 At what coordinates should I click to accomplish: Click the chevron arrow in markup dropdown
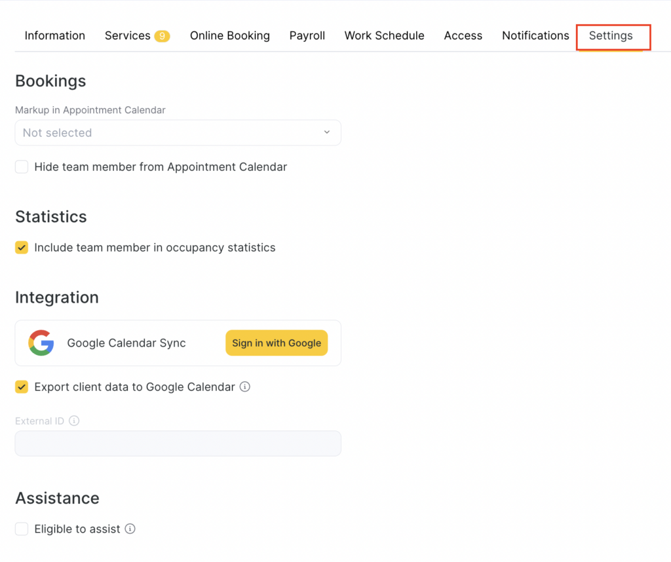click(x=327, y=133)
